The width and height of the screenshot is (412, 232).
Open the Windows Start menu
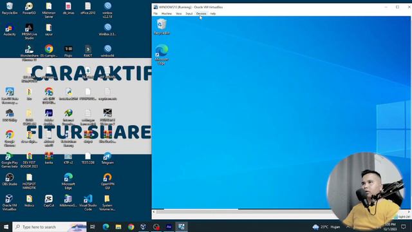coord(6,227)
